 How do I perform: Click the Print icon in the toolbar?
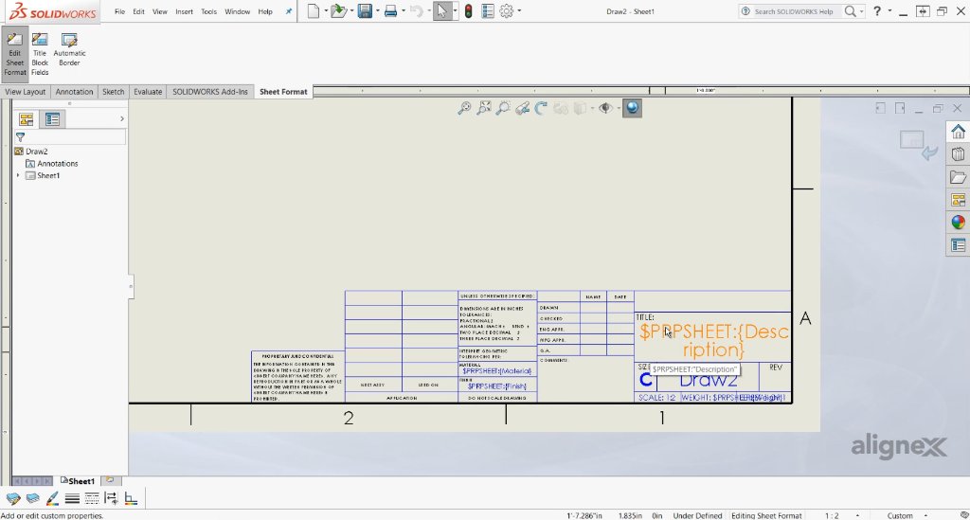[x=391, y=11]
